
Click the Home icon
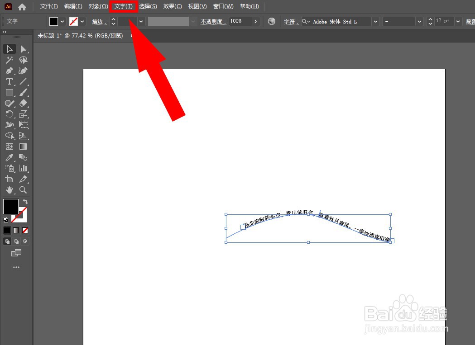point(22,7)
